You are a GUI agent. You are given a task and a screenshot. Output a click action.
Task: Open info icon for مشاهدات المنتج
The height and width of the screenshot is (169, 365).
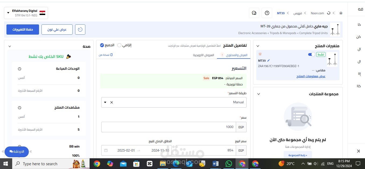19,108
